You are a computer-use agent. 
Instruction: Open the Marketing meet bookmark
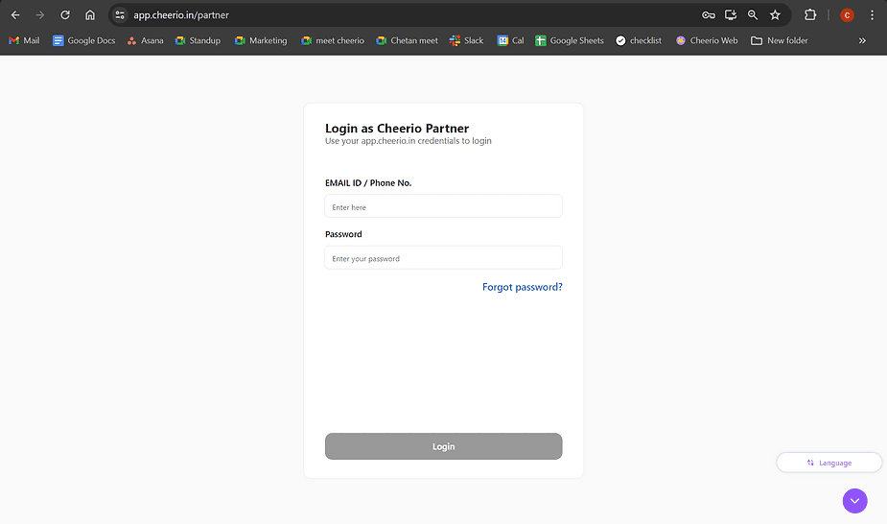(x=261, y=40)
